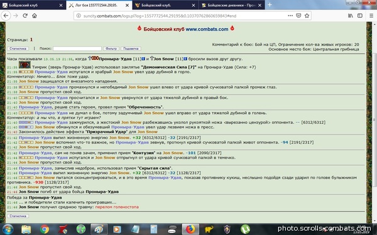Switch to the Бойцовские дневники tab
377x235 pixels.
[x=231, y=5]
